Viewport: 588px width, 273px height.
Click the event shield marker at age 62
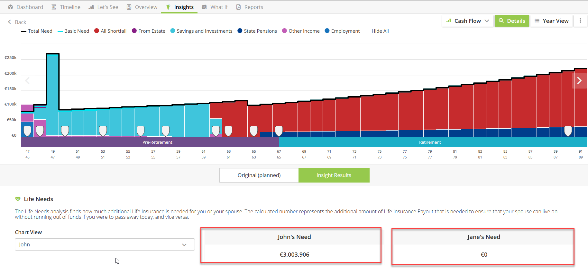[x=216, y=131]
